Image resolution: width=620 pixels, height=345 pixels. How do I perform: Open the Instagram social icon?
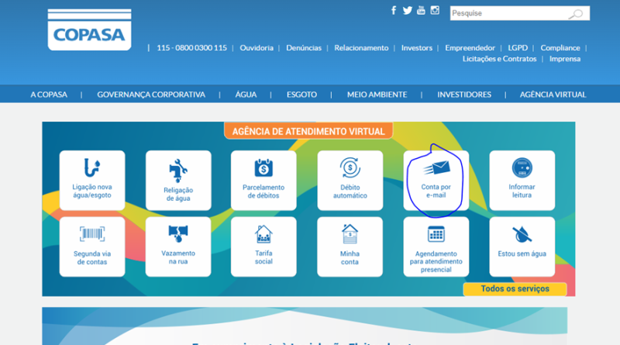click(435, 11)
